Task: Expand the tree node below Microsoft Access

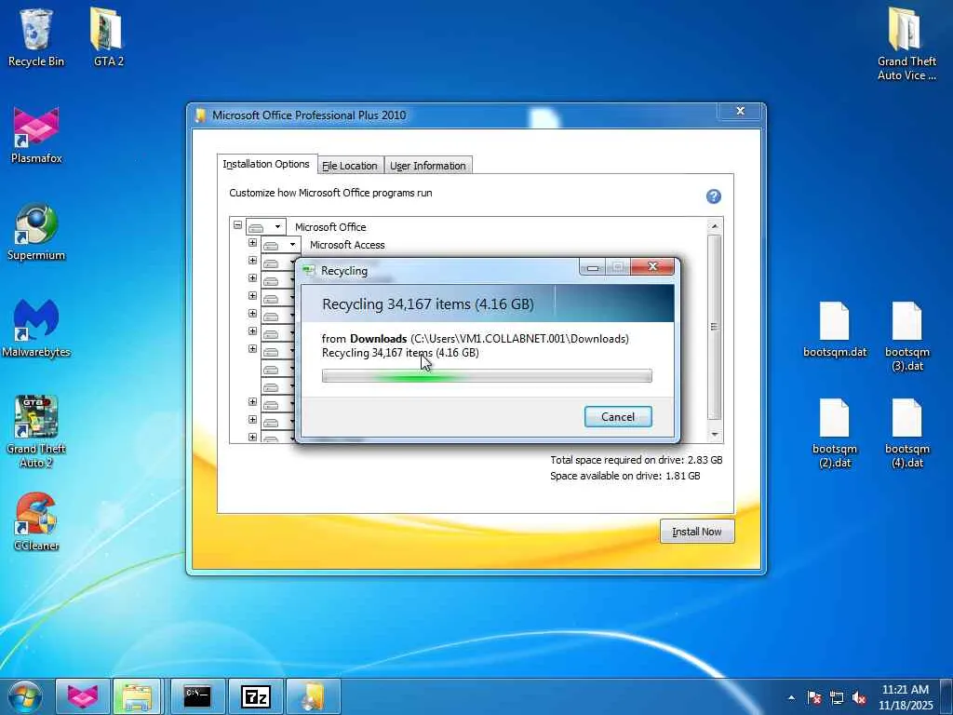Action: (x=252, y=261)
